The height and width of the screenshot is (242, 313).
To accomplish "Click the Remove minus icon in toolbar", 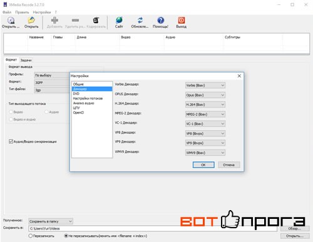I will pos(75,20).
